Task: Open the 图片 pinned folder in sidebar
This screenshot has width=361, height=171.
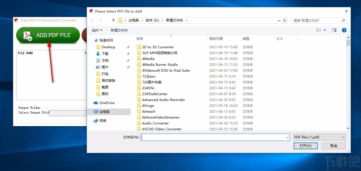Action: [105, 67]
